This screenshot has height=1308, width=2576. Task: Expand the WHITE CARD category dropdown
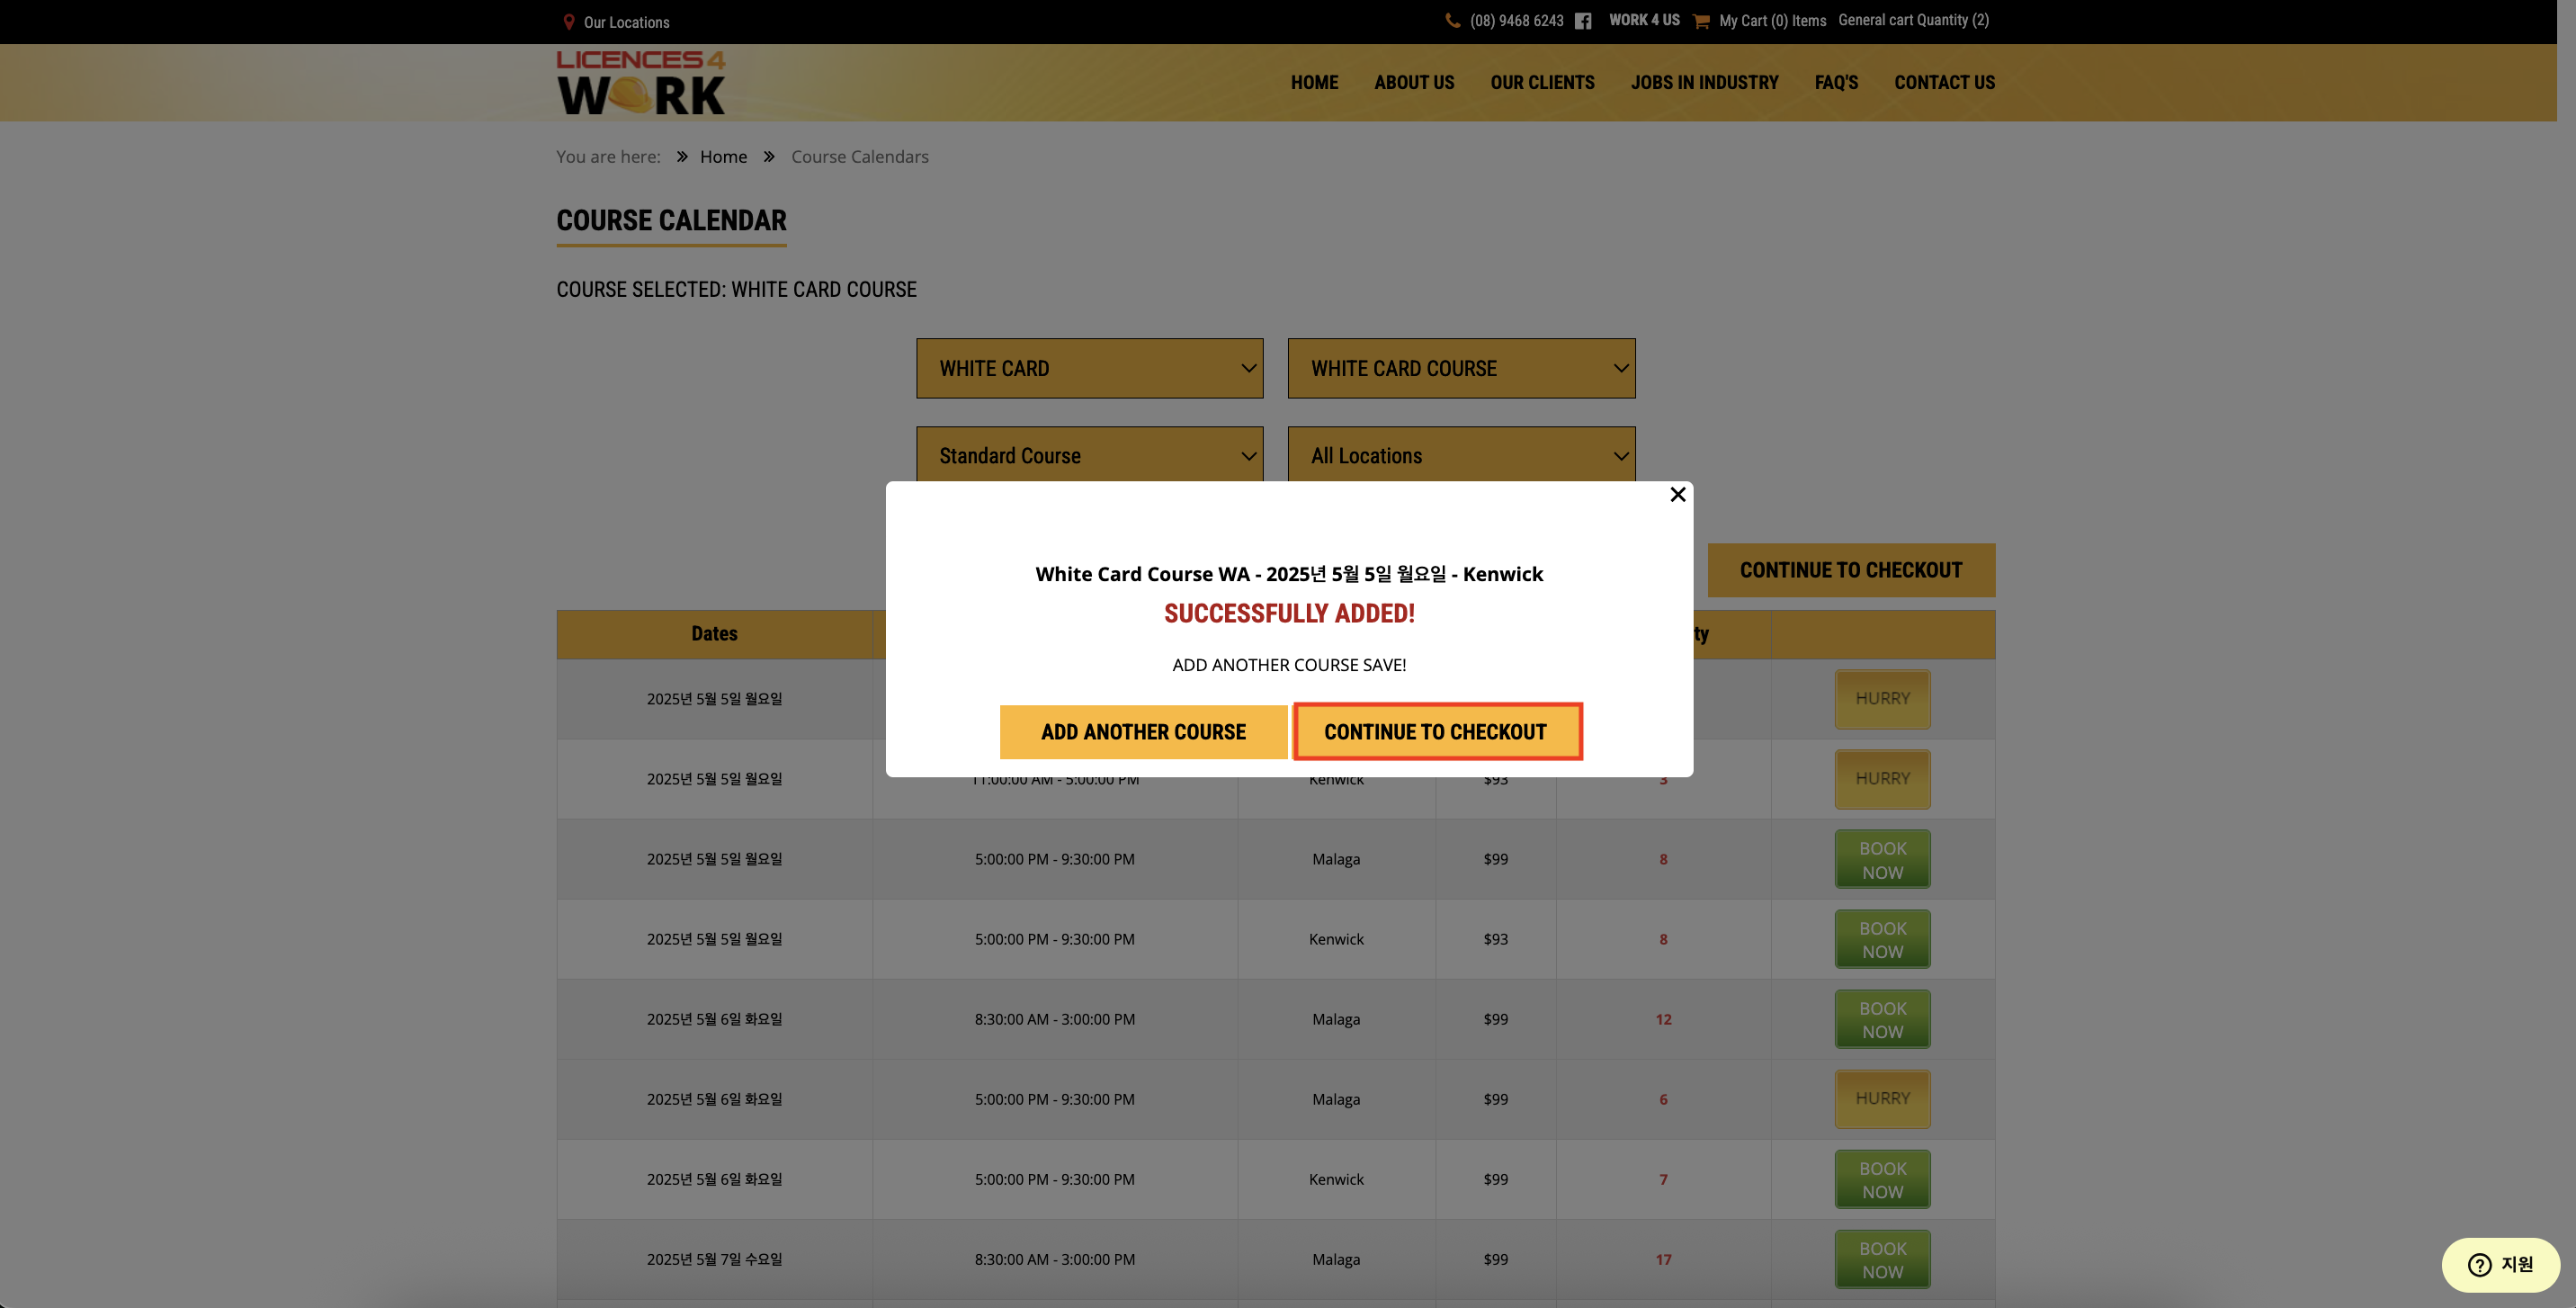(1089, 368)
